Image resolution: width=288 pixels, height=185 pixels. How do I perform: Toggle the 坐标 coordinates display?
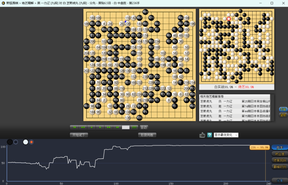283,115
